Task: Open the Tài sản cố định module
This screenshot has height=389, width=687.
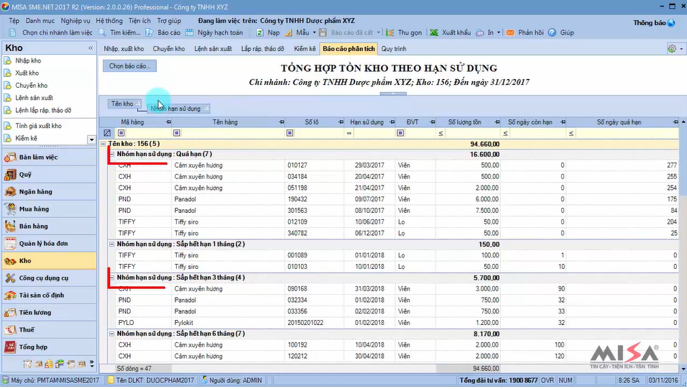Action: [x=49, y=295]
